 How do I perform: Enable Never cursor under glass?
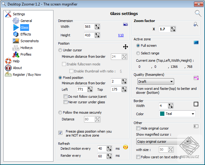[x=65, y=102]
